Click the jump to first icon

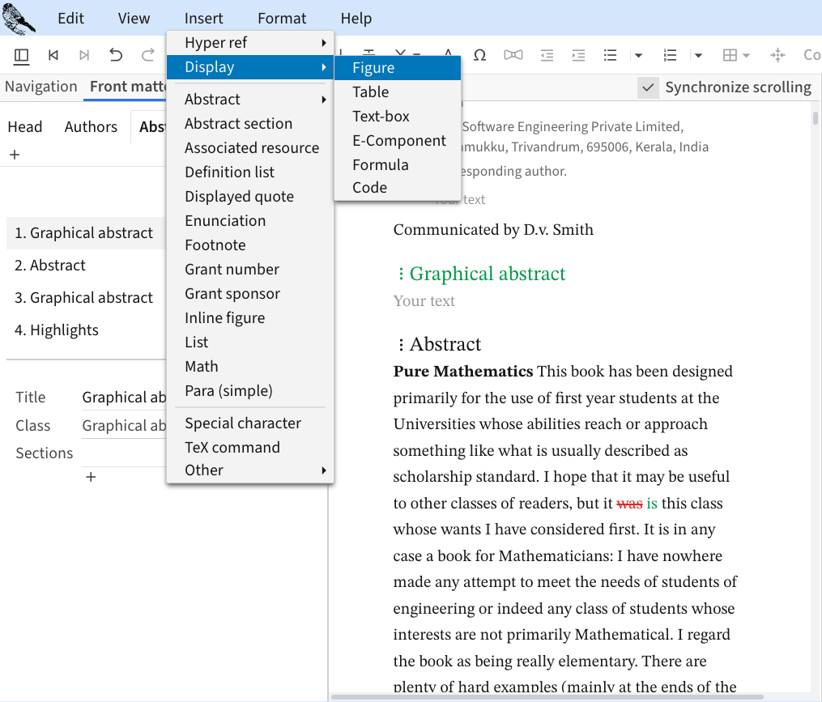[53, 55]
